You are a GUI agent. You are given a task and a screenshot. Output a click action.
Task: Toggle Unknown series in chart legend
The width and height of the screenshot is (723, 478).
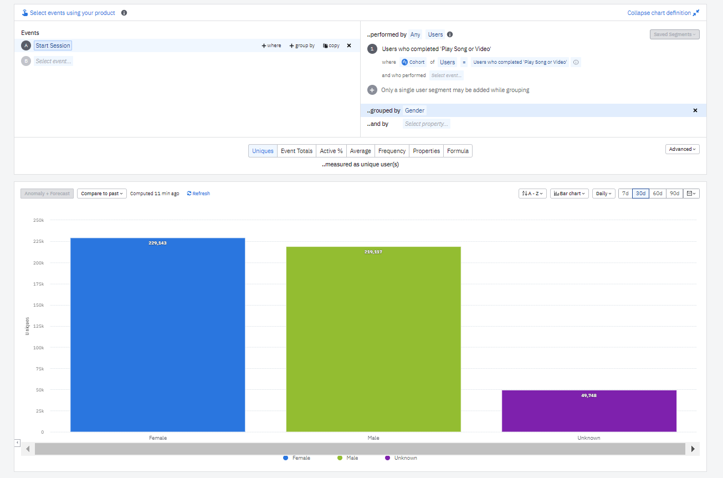click(401, 458)
